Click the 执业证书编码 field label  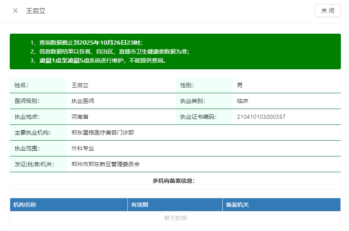(198, 117)
